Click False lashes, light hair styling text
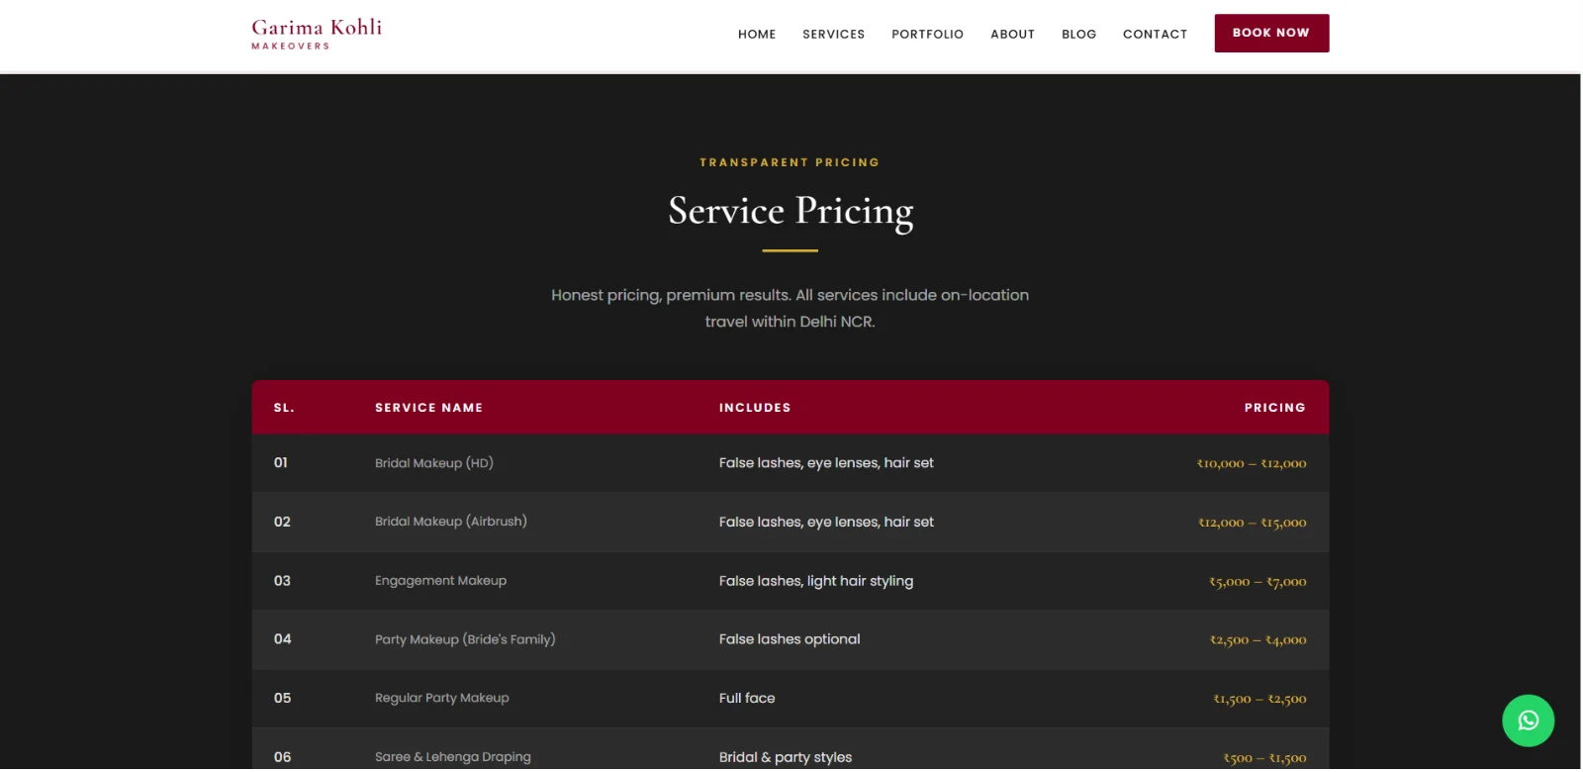This screenshot has height=772, width=1583. coord(816,581)
